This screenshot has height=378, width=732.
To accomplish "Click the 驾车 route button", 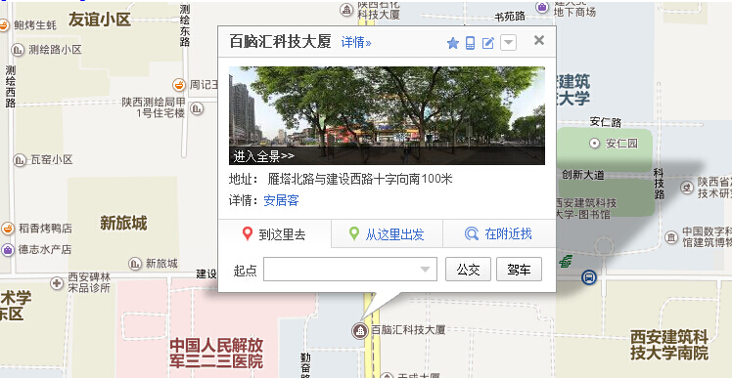I will (519, 270).
